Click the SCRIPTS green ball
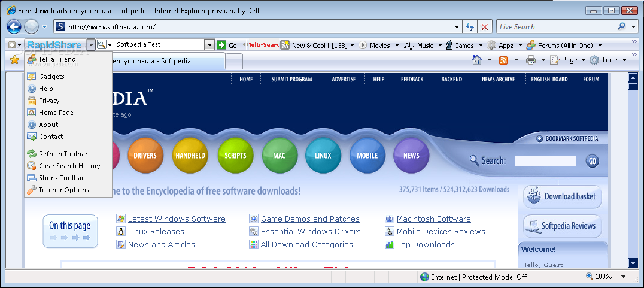Screen dimensions: 644x288 [x=235, y=156]
